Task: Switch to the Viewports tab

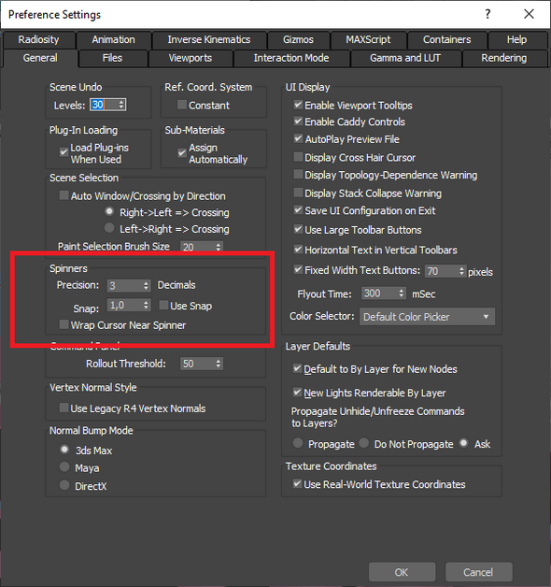Action: [191, 58]
